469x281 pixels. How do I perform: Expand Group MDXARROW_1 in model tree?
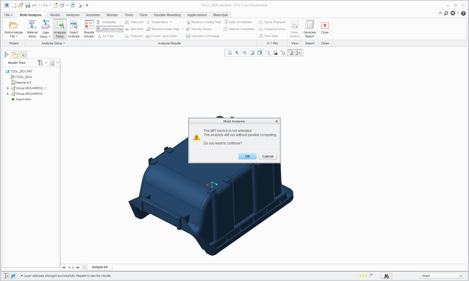pyautogui.click(x=8, y=88)
